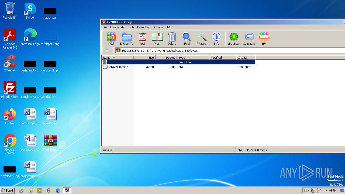
Task: Select the couplecana desktop file
Action: tap(30, 92)
